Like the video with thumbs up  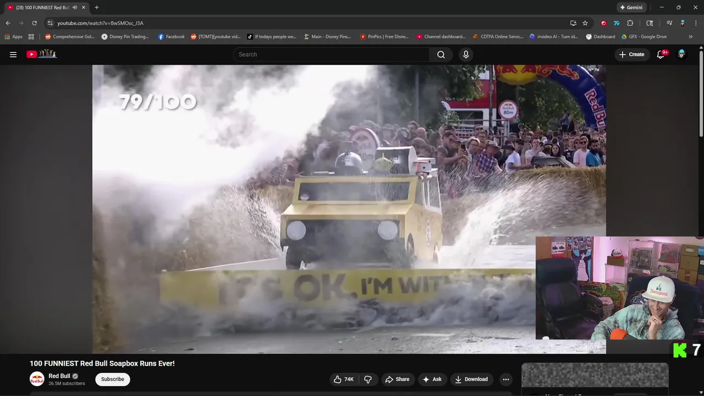point(344,379)
